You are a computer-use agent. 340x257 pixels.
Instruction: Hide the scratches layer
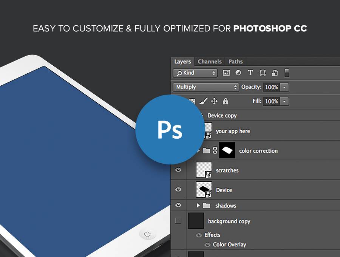click(178, 170)
